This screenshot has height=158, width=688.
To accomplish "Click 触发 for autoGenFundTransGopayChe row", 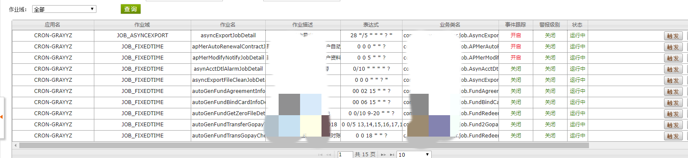I will click(x=673, y=136).
